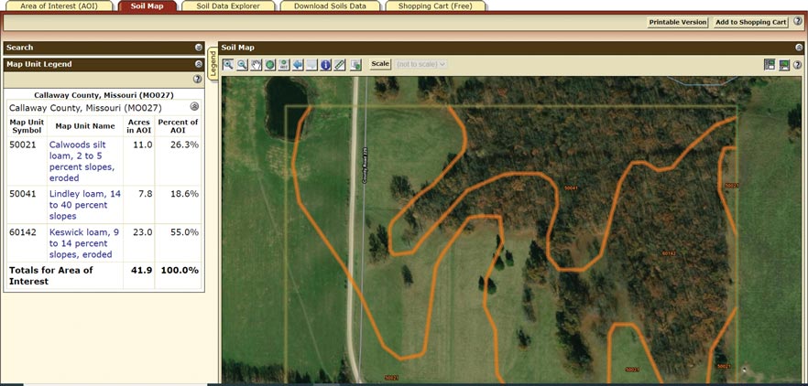This screenshot has height=386, width=808.
Task: Expand the Search panel
Action: (199, 48)
